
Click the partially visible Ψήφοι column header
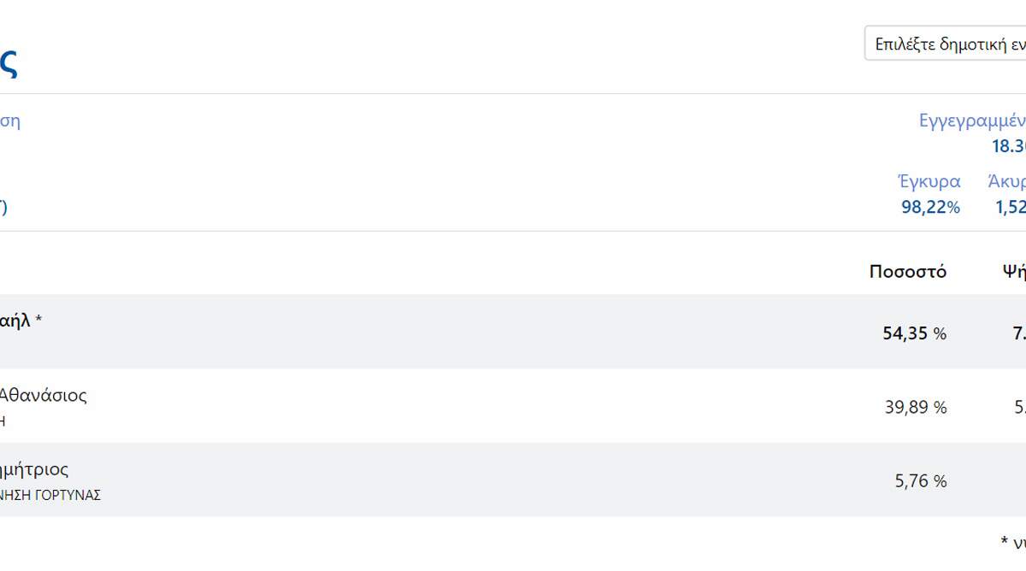1014,272
